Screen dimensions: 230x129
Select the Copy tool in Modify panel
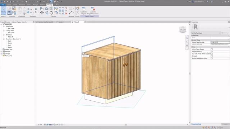[46, 13]
